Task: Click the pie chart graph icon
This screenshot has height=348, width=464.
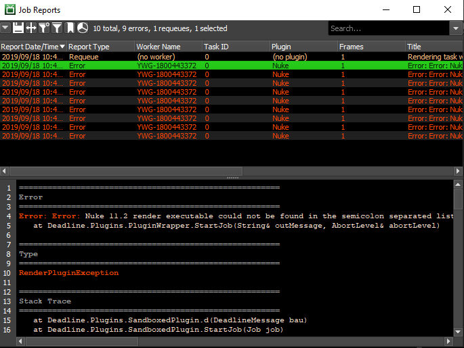Action: (82, 28)
